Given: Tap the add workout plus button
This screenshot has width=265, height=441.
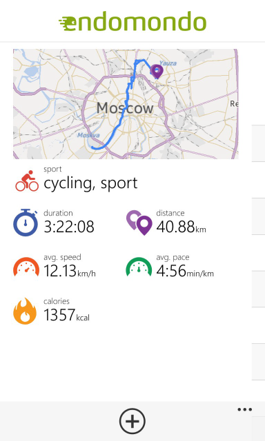Looking at the screenshot, I should pos(132,421).
